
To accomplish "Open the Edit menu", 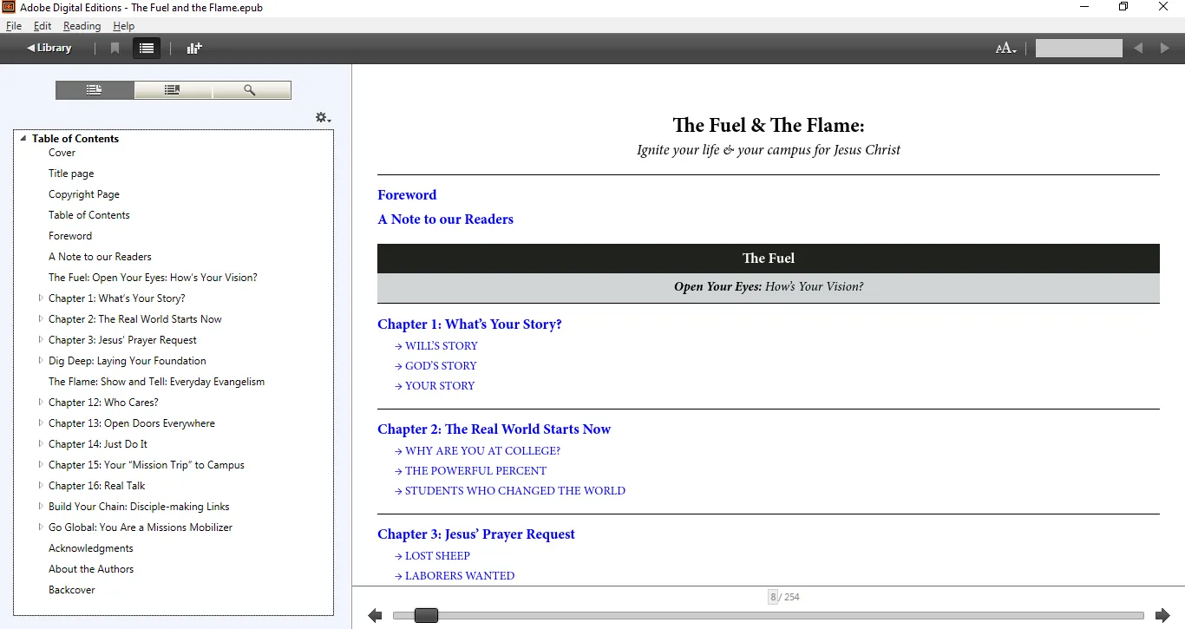I will [43, 26].
